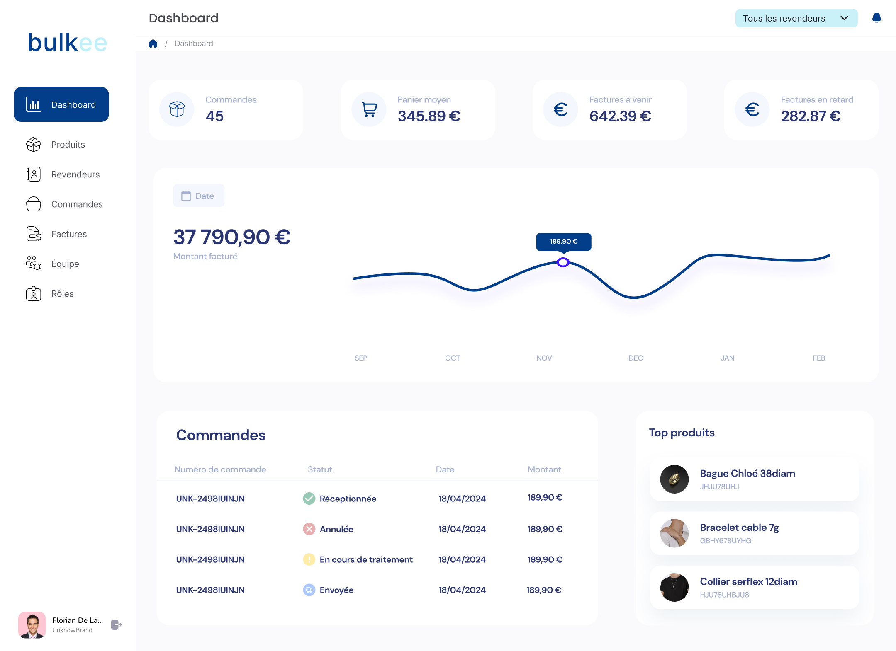Click the notification bell icon
Image resolution: width=896 pixels, height=651 pixels.
(876, 18)
